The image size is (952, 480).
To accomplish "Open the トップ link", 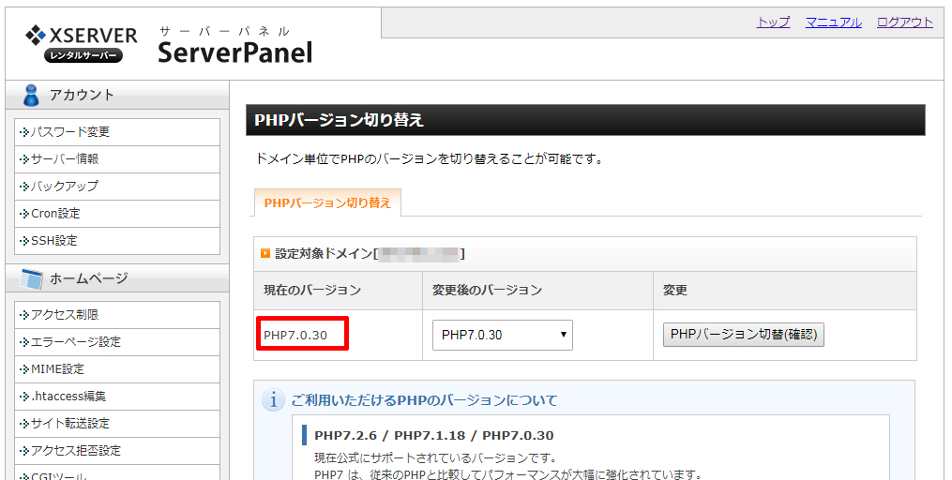I will 773,22.
